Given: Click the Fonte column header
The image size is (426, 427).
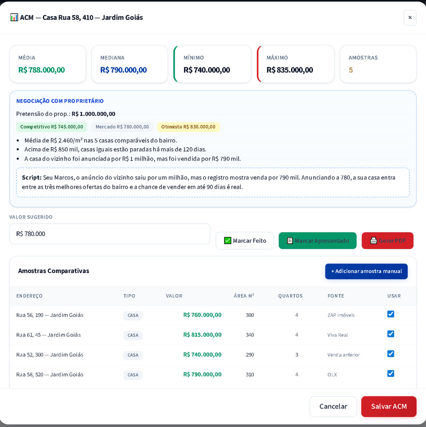Looking at the screenshot, I should 336,296.
